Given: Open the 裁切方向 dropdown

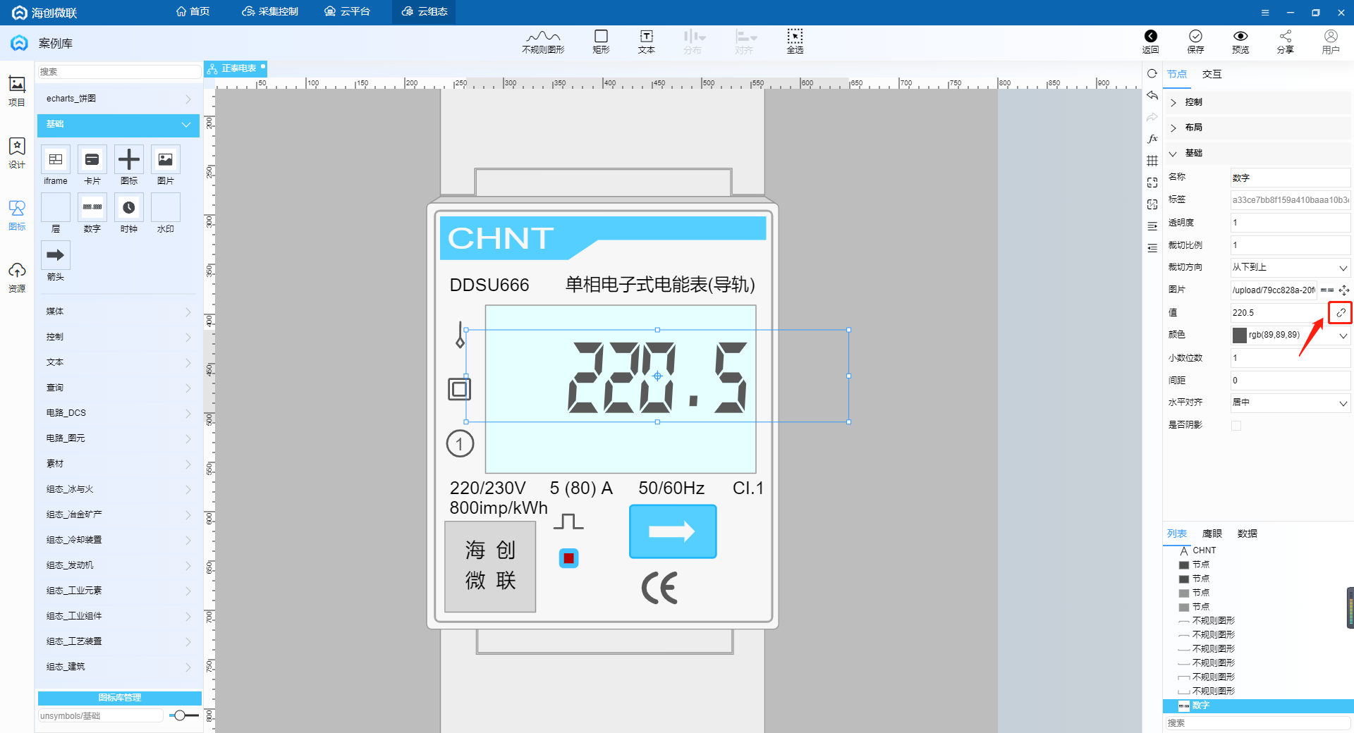Looking at the screenshot, I should (1291, 268).
